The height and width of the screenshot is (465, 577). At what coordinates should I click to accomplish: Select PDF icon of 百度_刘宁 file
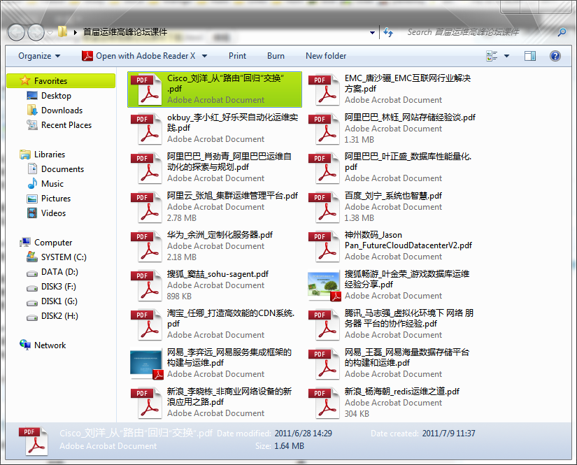pyautogui.click(x=324, y=207)
